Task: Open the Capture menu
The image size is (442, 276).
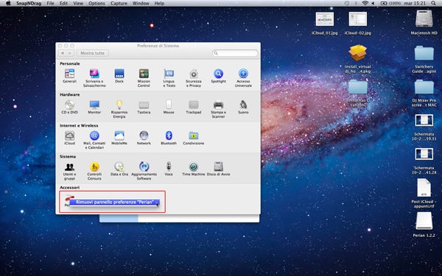Action: 119,4
